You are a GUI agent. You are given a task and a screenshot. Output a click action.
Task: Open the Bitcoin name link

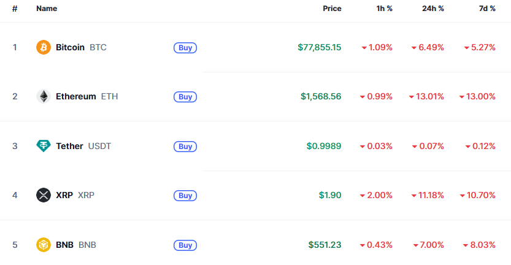pyautogui.click(x=70, y=47)
